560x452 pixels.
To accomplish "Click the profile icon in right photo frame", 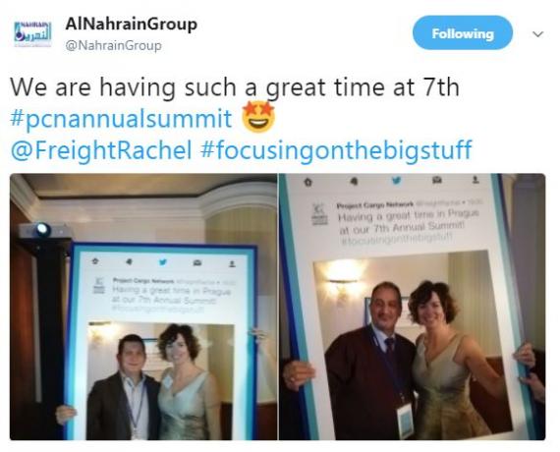I will point(476,179).
